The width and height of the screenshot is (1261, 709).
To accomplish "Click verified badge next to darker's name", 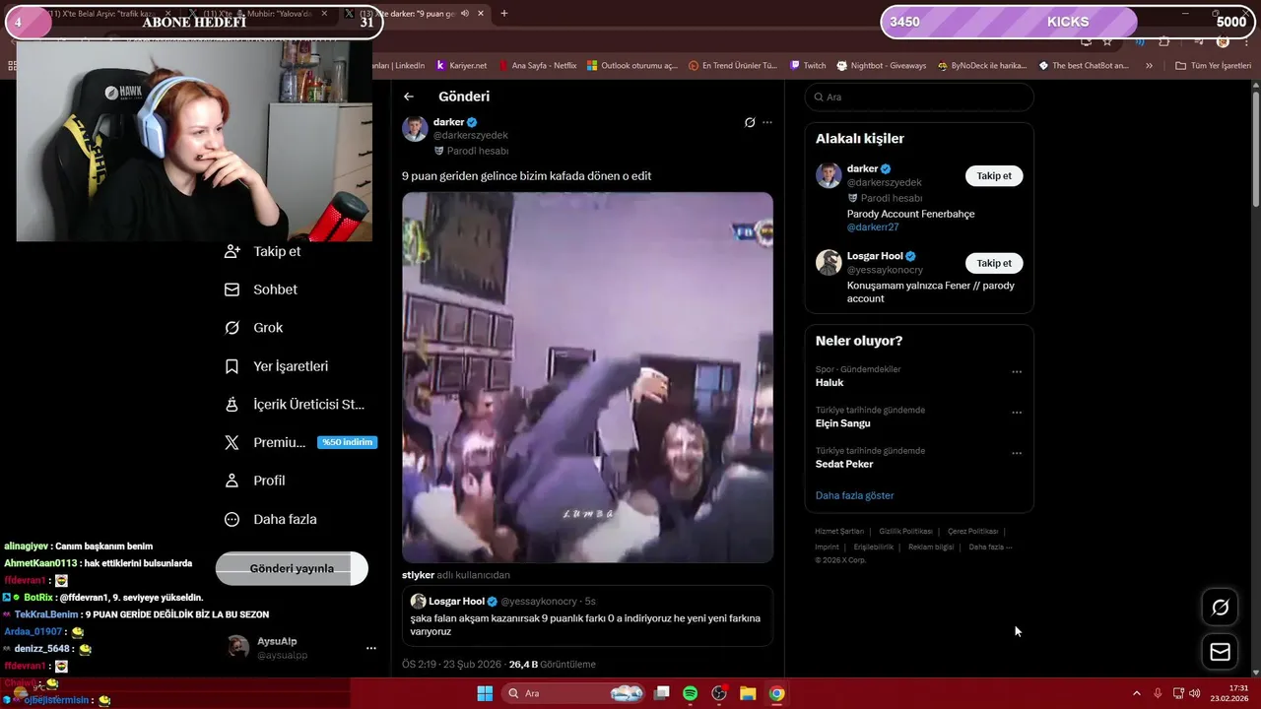I will pyautogui.click(x=472, y=122).
